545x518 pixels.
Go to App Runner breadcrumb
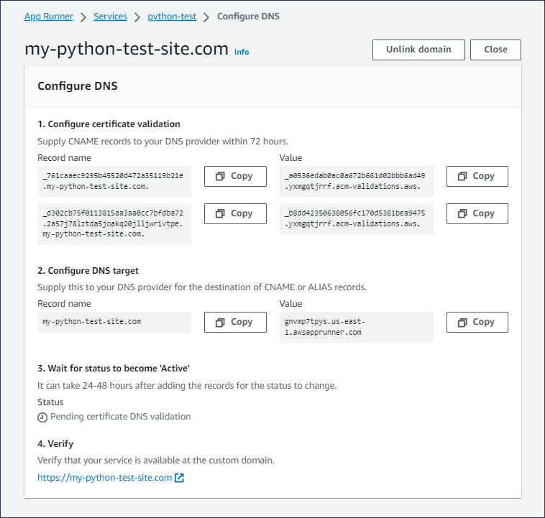tap(49, 16)
